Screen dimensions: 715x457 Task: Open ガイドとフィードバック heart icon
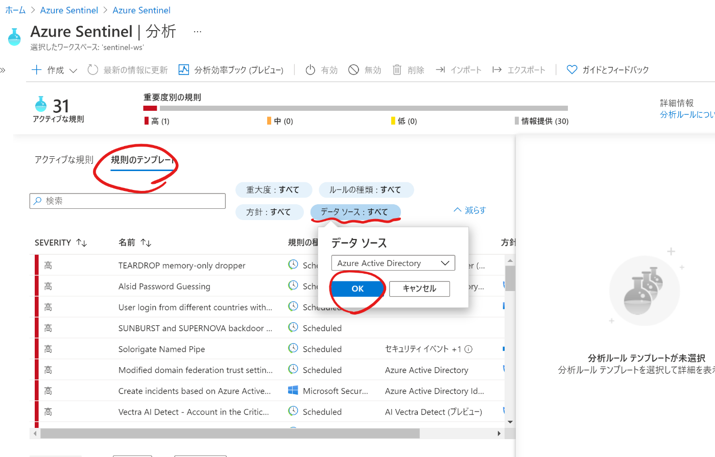[572, 70]
